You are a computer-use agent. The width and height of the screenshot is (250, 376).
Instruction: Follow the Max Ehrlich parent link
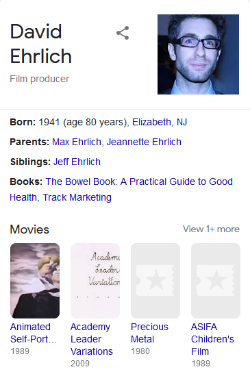[x=77, y=142]
